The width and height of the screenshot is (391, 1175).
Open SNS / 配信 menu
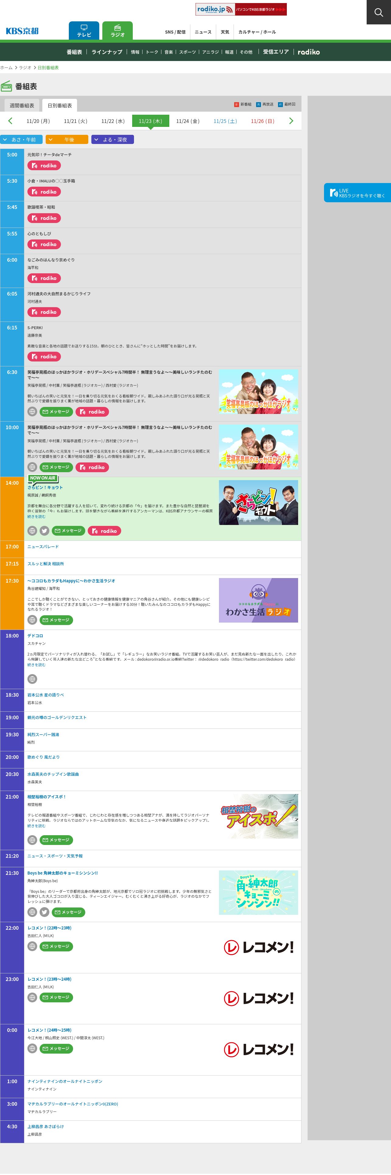(x=175, y=32)
